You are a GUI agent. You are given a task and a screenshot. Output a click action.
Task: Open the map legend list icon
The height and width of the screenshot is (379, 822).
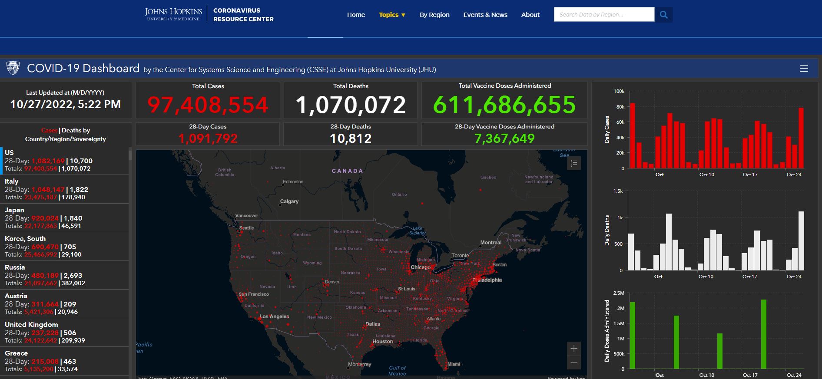click(574, 164)
